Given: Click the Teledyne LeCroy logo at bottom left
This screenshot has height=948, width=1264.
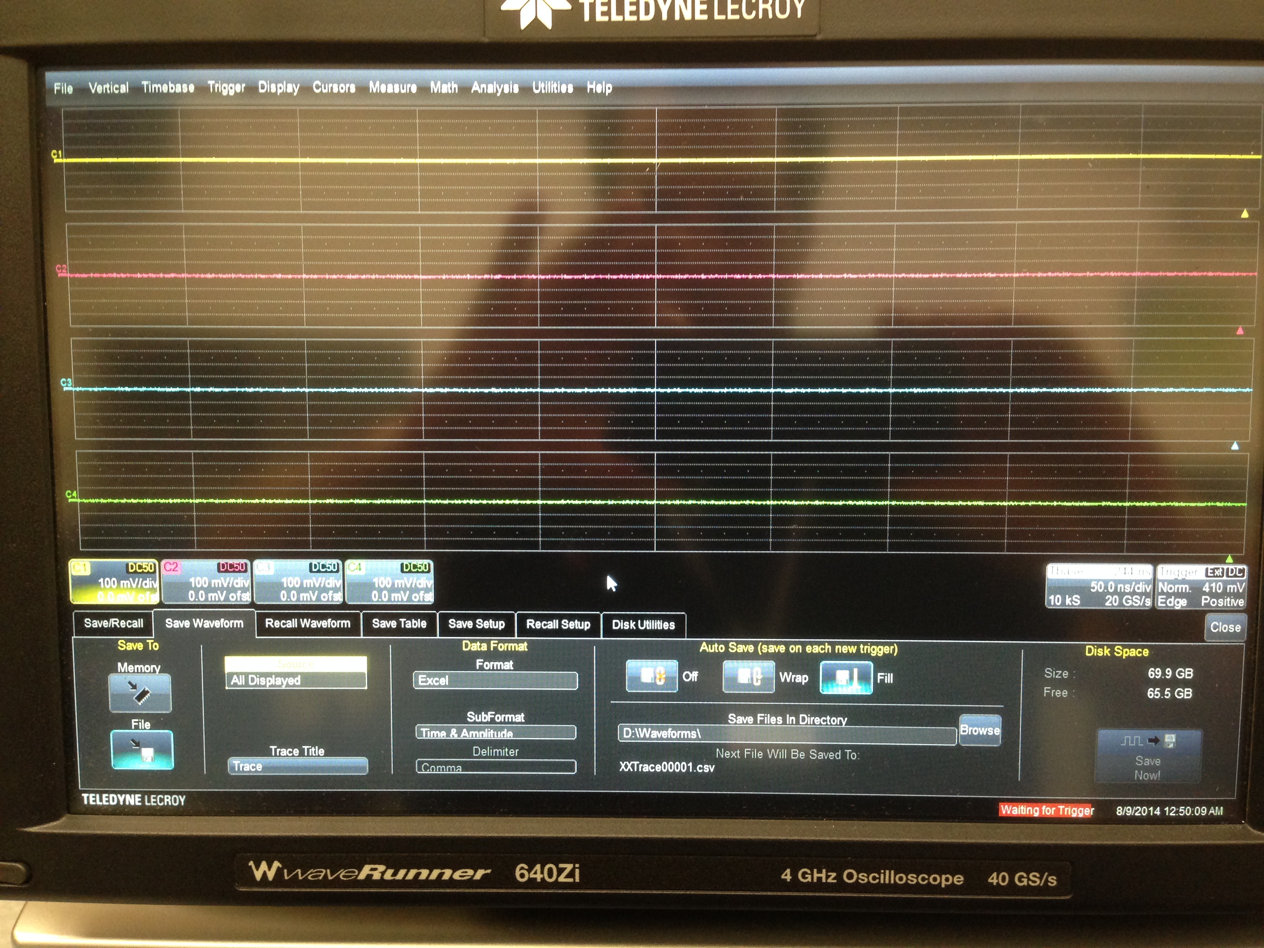Looking at the screenshot, I should click(134, 799).
